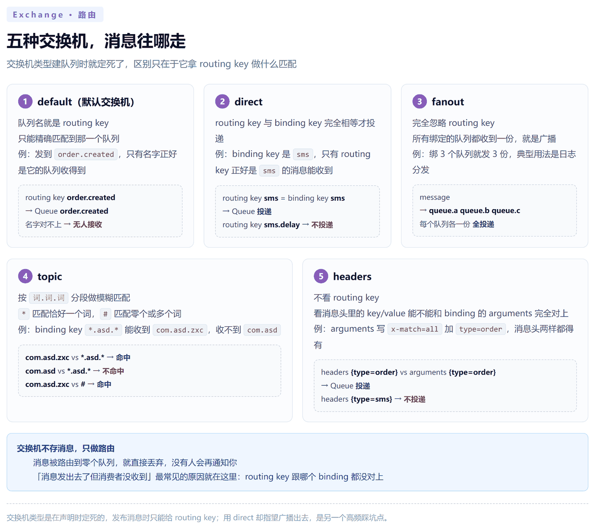The height and width of the screenshot is (529, 595).
Task: Select the "default（默认交换机）" card heading
Action: [86, 102]
